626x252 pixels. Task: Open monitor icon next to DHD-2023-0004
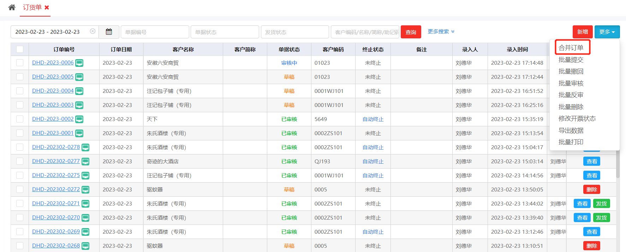79,91
